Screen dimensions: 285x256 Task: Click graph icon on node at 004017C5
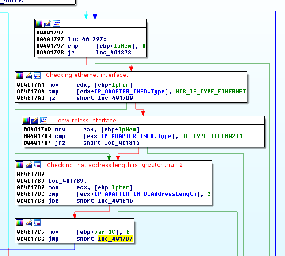(37, 223)
